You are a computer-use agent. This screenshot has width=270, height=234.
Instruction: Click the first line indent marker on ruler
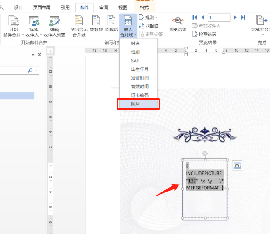click(186, 49)
